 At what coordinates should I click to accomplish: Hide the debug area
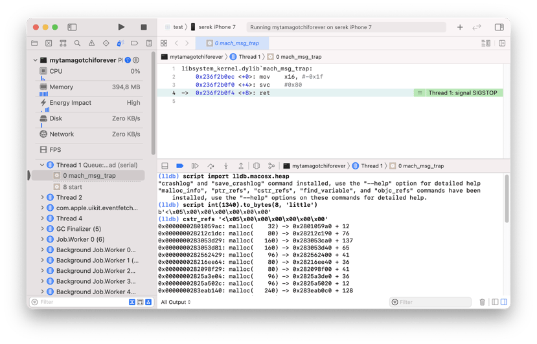165,166
